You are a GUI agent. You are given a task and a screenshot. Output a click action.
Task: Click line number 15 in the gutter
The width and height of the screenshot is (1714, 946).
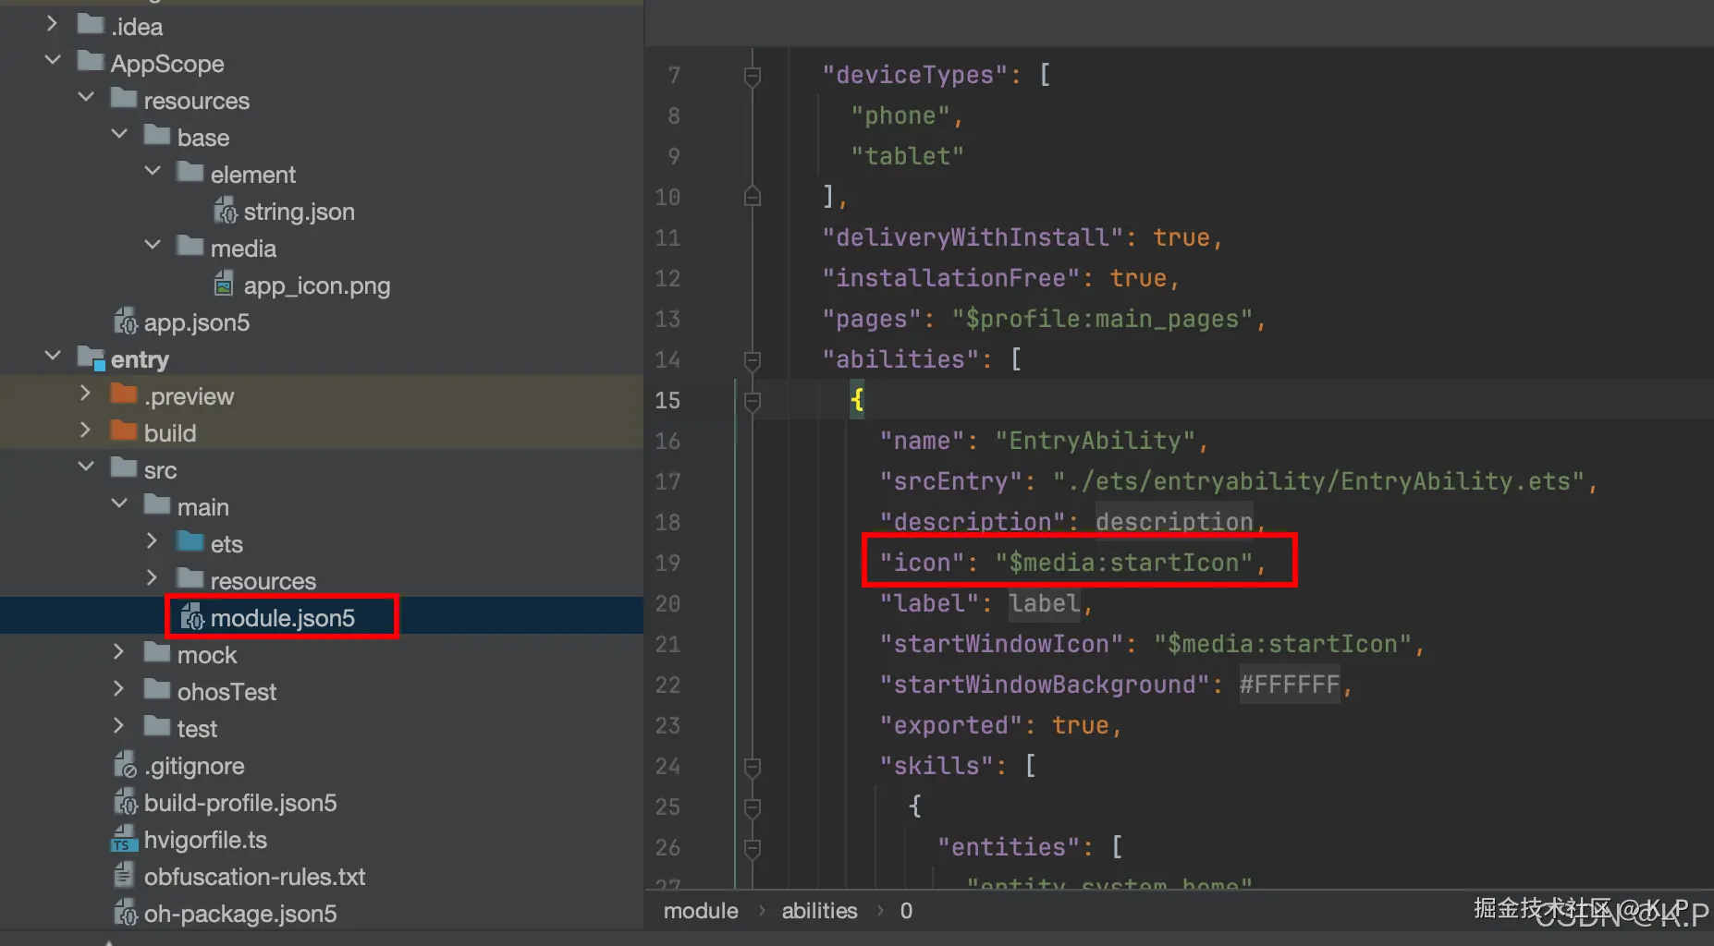[667, 400]
